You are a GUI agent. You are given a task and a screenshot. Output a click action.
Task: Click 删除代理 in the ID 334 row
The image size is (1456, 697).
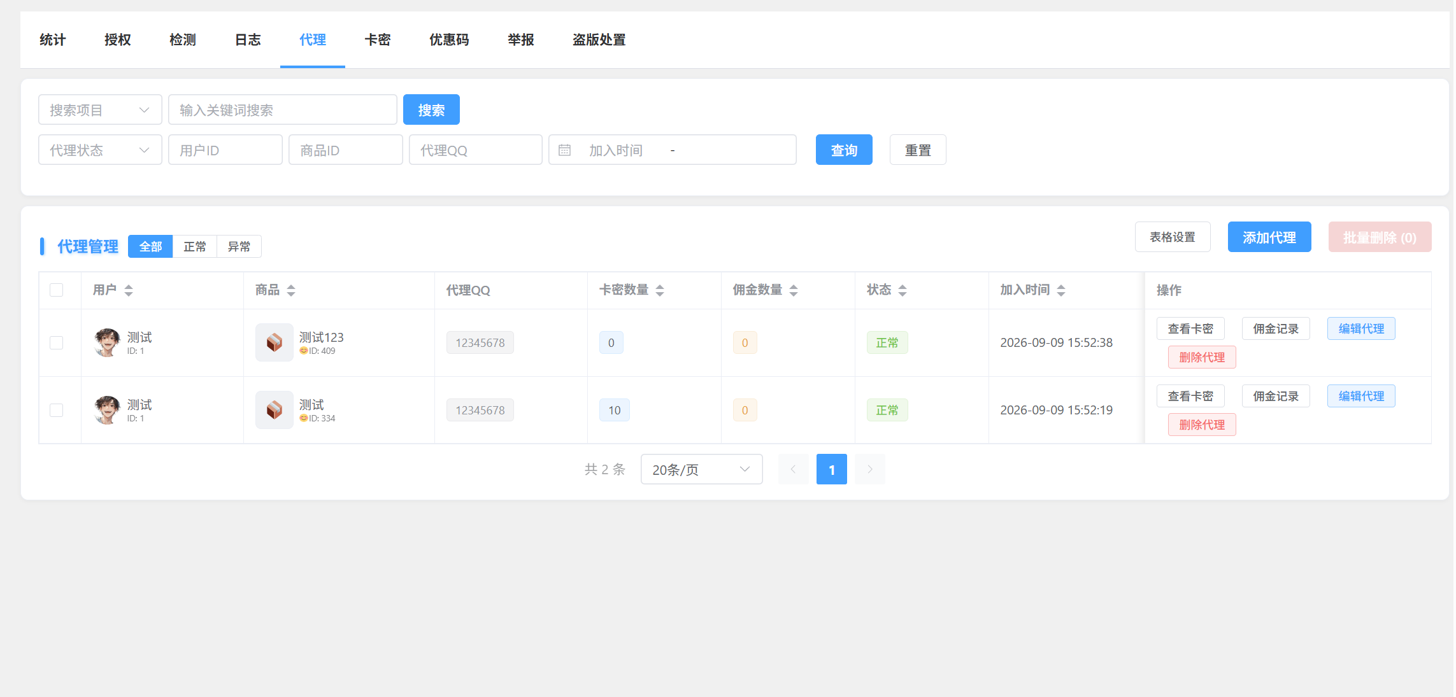(1202, 425)
